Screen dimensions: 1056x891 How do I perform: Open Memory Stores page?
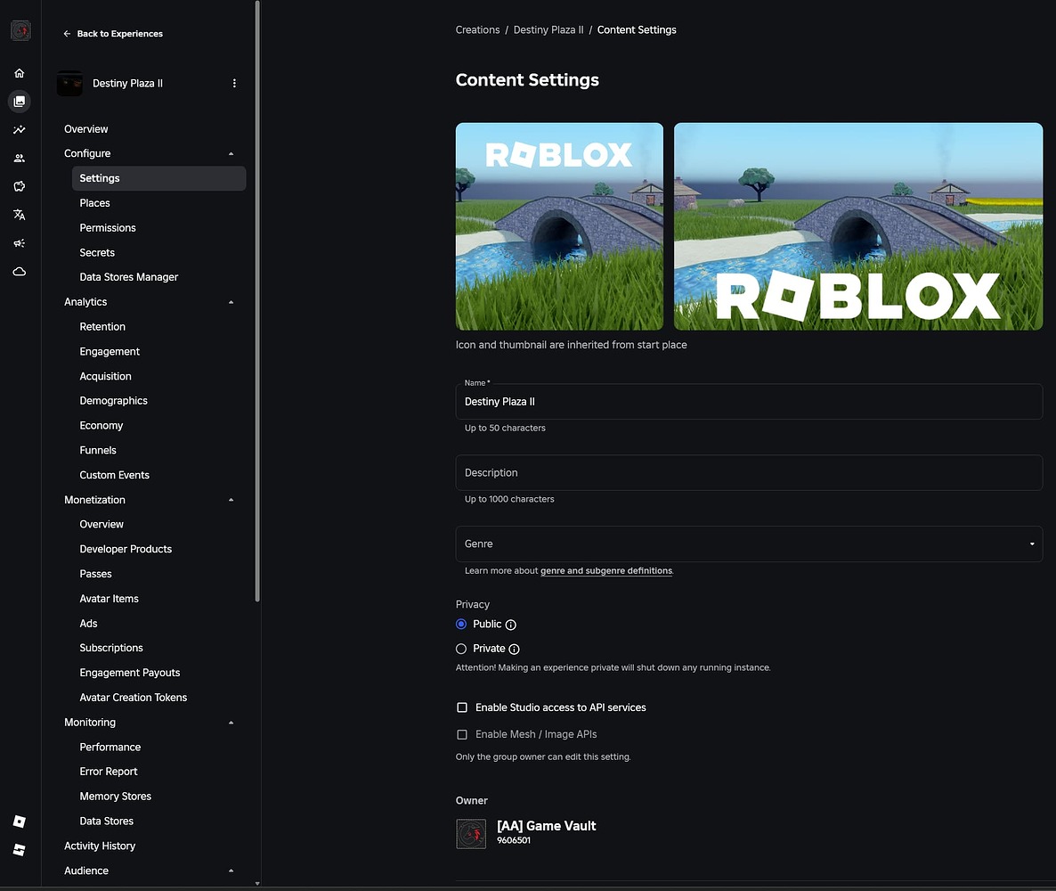point(115,797)
